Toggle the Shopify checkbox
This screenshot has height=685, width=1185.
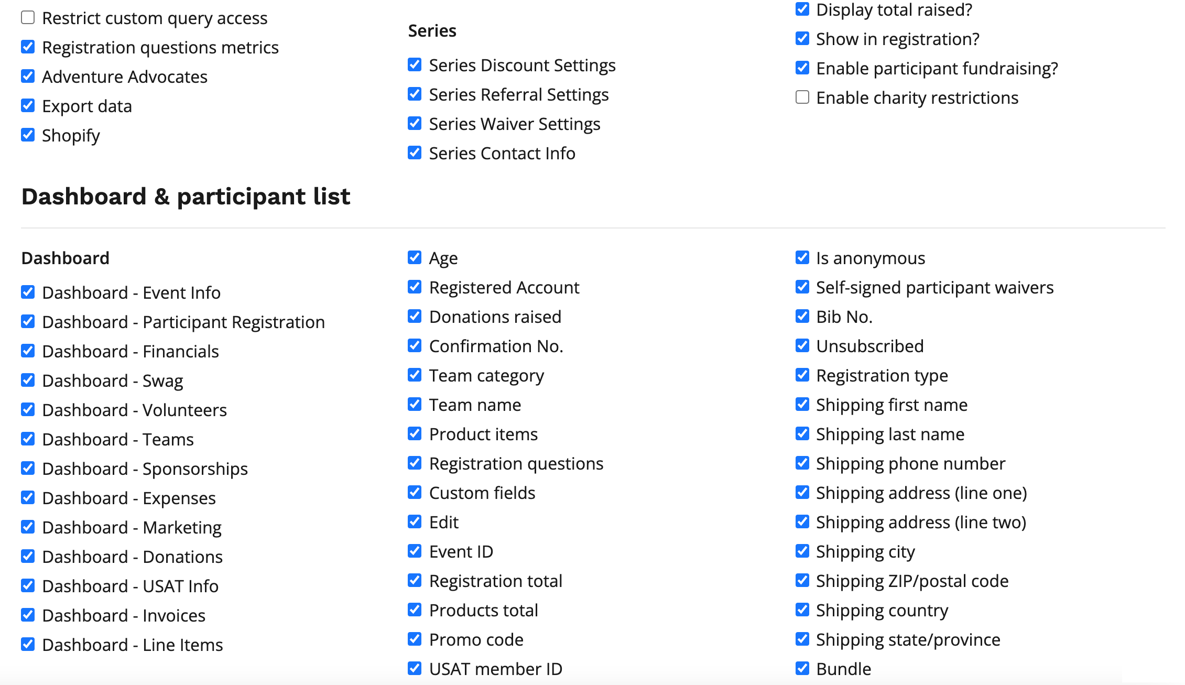[28, 135]
